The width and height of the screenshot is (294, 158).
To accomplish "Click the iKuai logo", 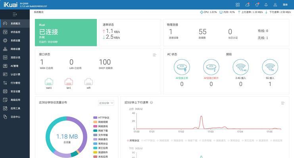I will (10, 5).
